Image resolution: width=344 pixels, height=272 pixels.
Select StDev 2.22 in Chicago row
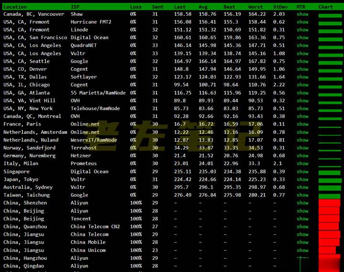tap(279, 85)
